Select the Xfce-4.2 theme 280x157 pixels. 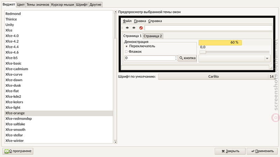click(59, 41)
